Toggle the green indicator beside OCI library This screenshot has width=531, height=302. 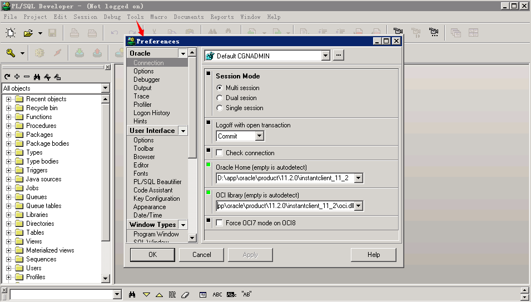tap(209, 192)
